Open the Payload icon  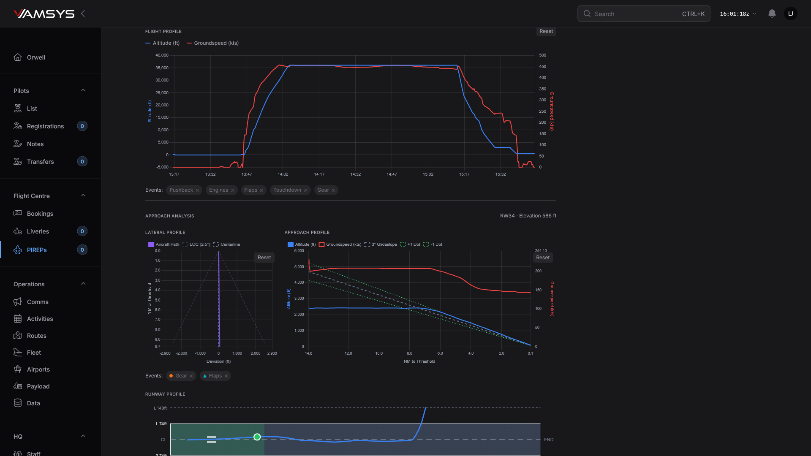click(x=18, y=386)
